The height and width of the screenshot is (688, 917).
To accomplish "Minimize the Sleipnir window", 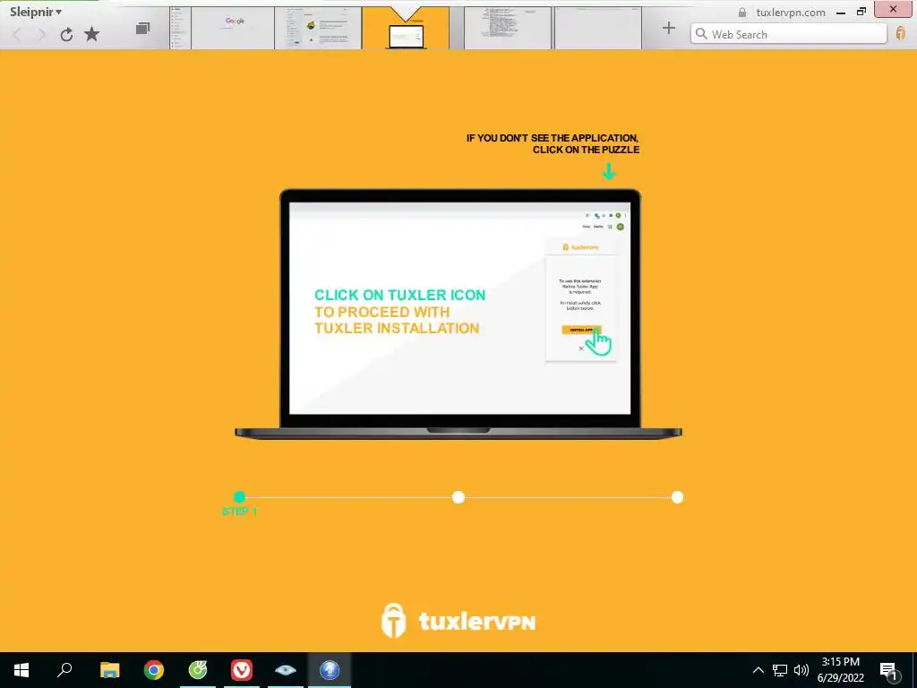I will pyautogui.click(x=841, y=13).
